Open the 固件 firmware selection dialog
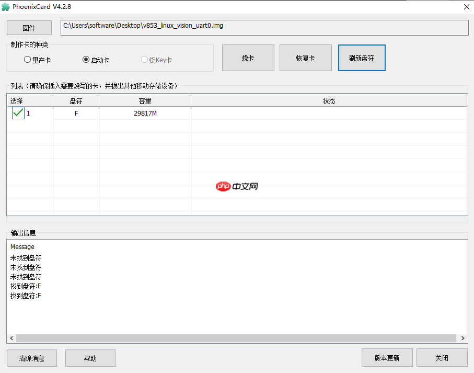The width and height of the screenshot is (474, 373). point(29,27)
